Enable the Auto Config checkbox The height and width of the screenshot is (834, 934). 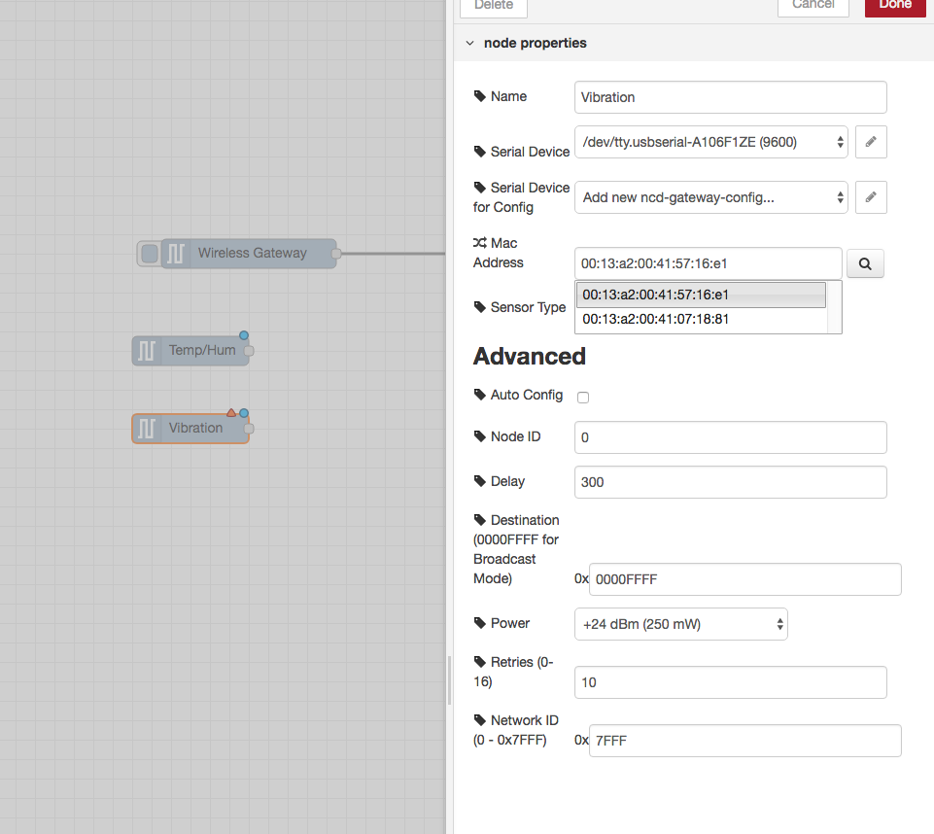coord(583,398)
